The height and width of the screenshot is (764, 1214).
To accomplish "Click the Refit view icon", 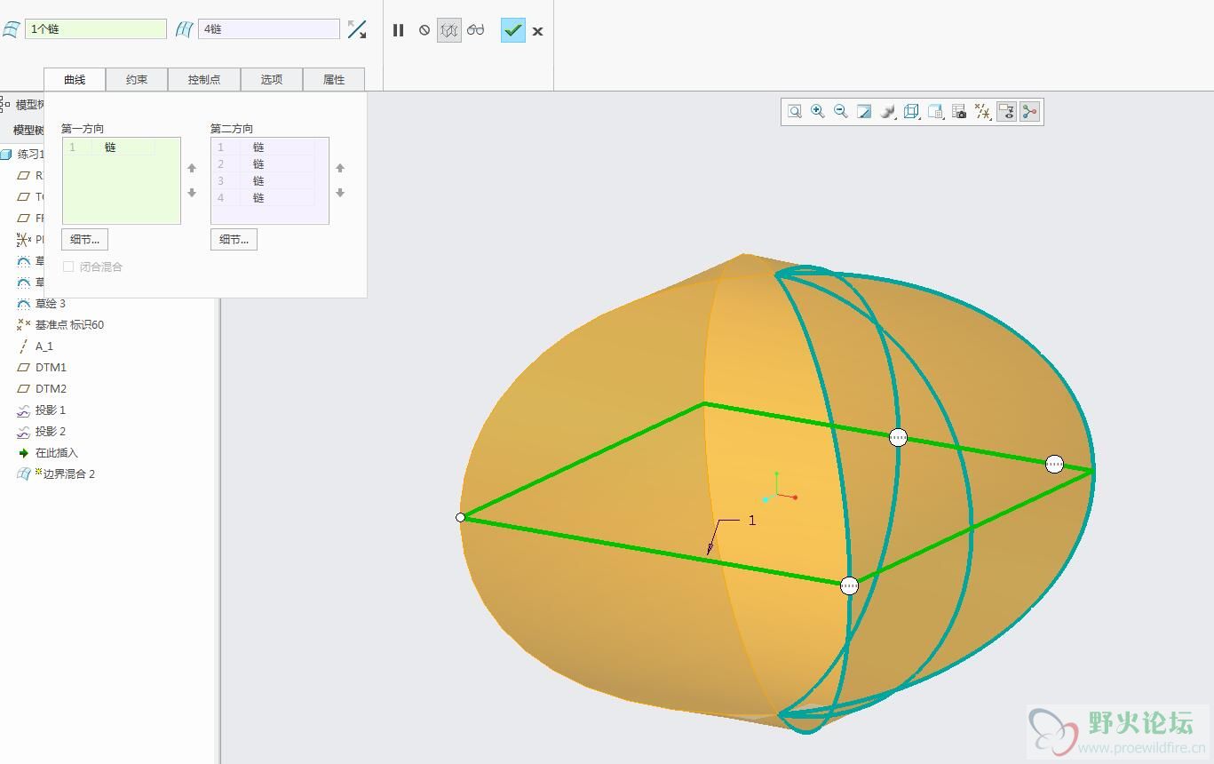I will coord(795,111).
